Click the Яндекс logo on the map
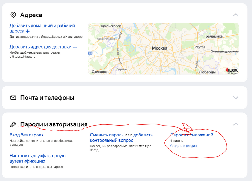Viewport: 252px width, 181px height. click(x=232, y=70)
